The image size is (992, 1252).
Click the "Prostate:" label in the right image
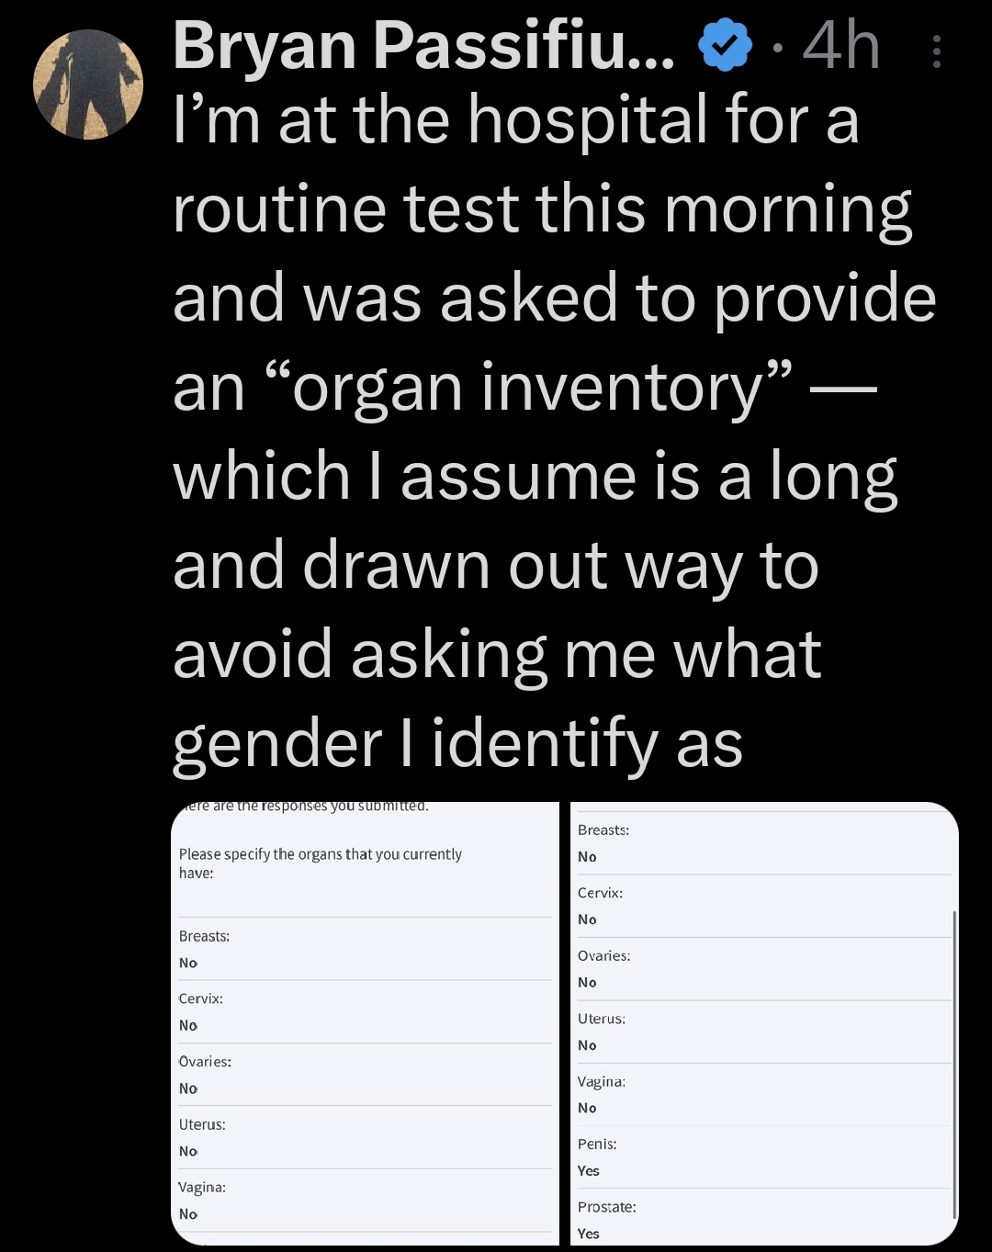tap(606, 1207)
